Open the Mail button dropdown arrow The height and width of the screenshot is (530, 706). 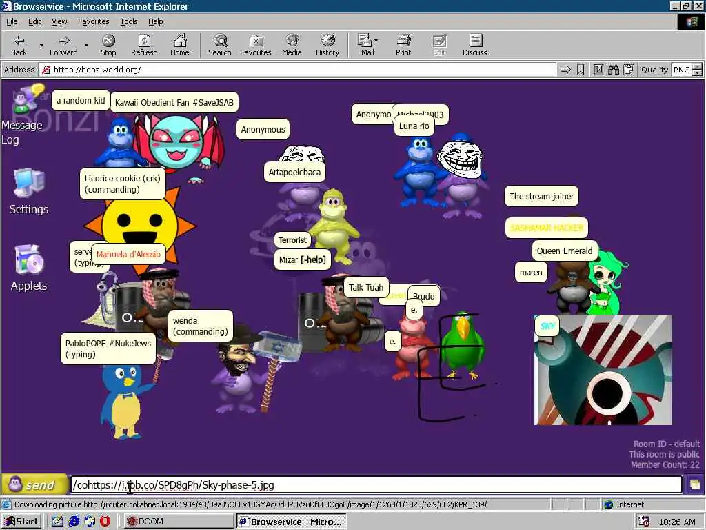tap(376, 41)
